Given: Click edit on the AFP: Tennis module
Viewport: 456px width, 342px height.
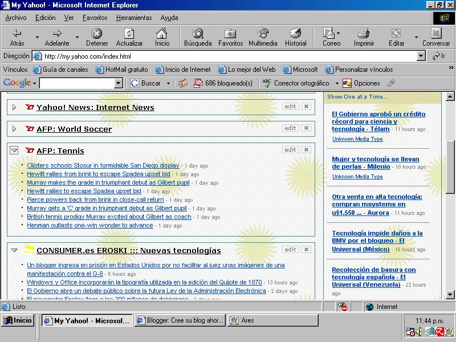Looking at the screenshot, I should tap(290, 149).
